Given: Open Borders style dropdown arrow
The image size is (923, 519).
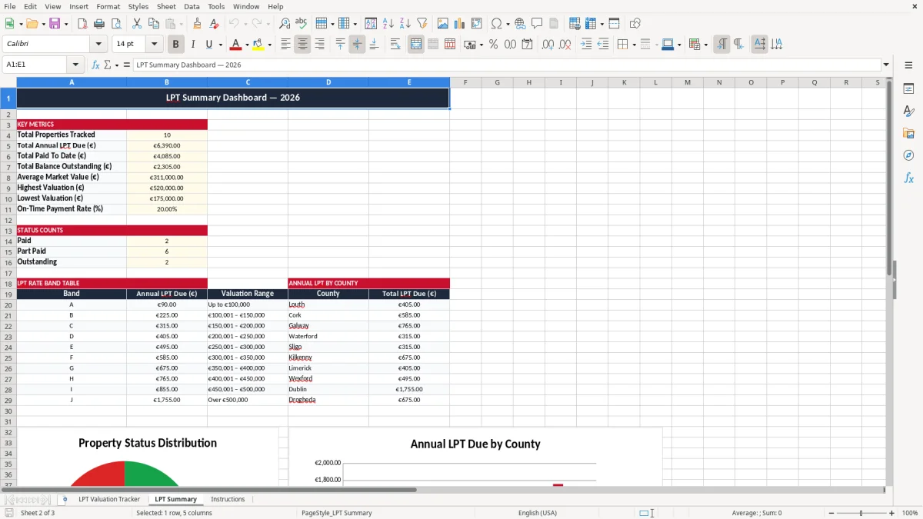Looking at the screenshot, I should tap(634, 45).
